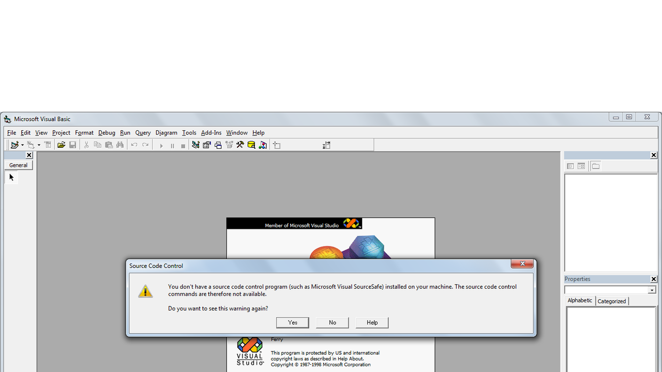The image size is (662, 372).
Task: Launch the Visual Component Manager icon
Action: point(263,145)
